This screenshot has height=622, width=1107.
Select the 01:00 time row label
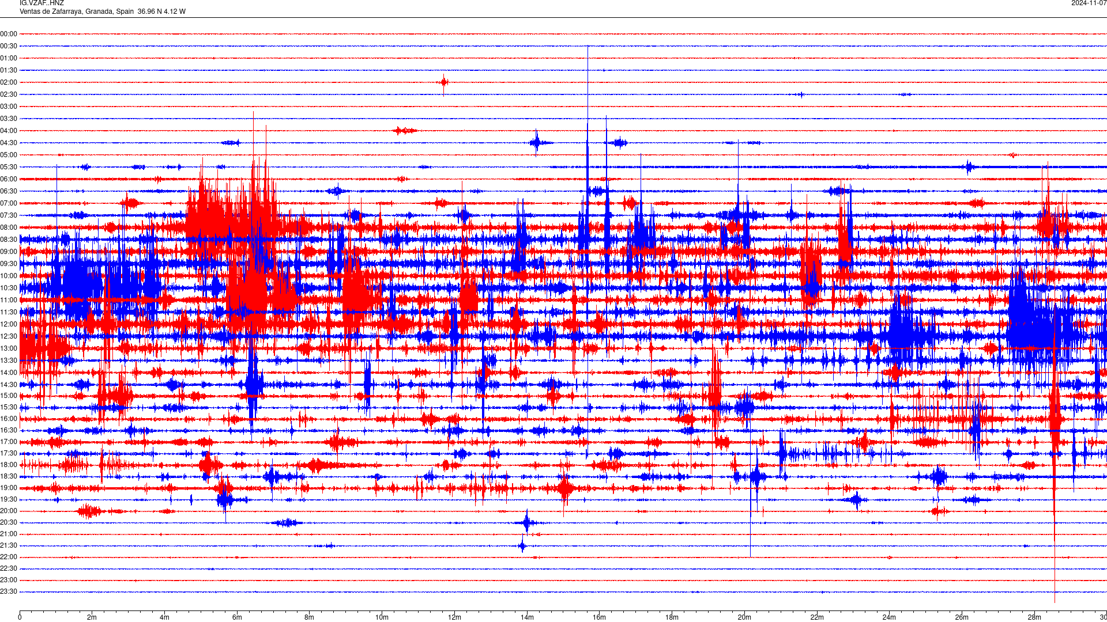(9, 58)
